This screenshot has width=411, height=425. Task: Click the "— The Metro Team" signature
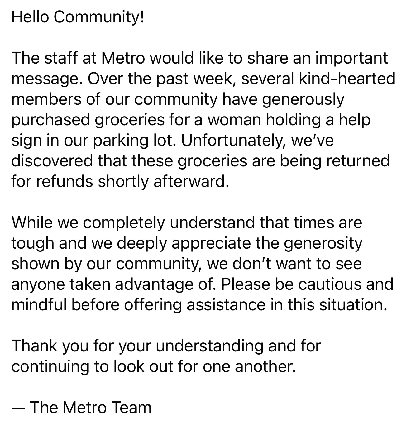(x=81, y=408)
